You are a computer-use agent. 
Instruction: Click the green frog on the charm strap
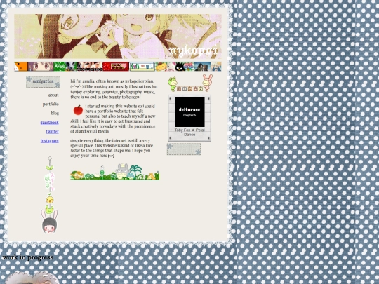point(49,210)
